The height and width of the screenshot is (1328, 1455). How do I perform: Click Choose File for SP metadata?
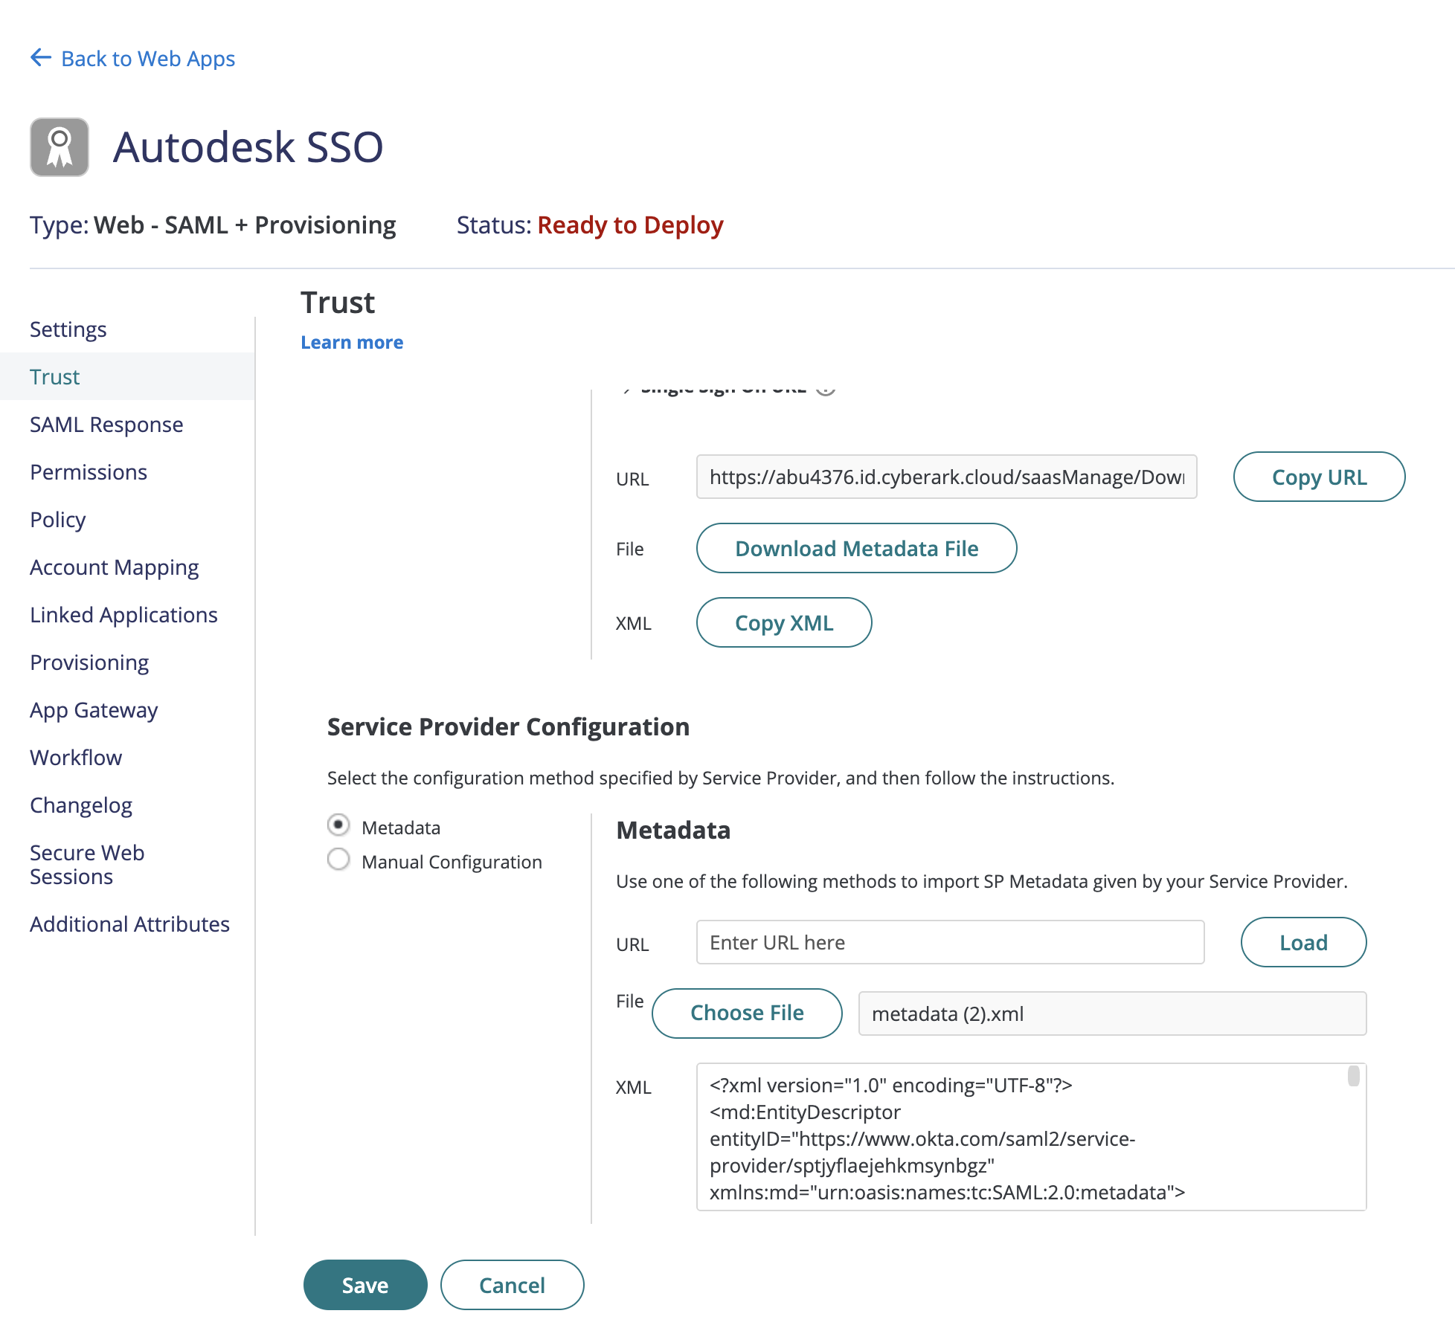click(746, 1013)
